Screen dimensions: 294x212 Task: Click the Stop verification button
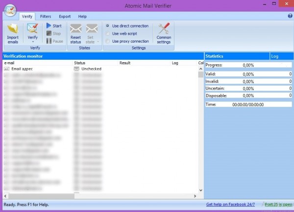pos(53,33)
